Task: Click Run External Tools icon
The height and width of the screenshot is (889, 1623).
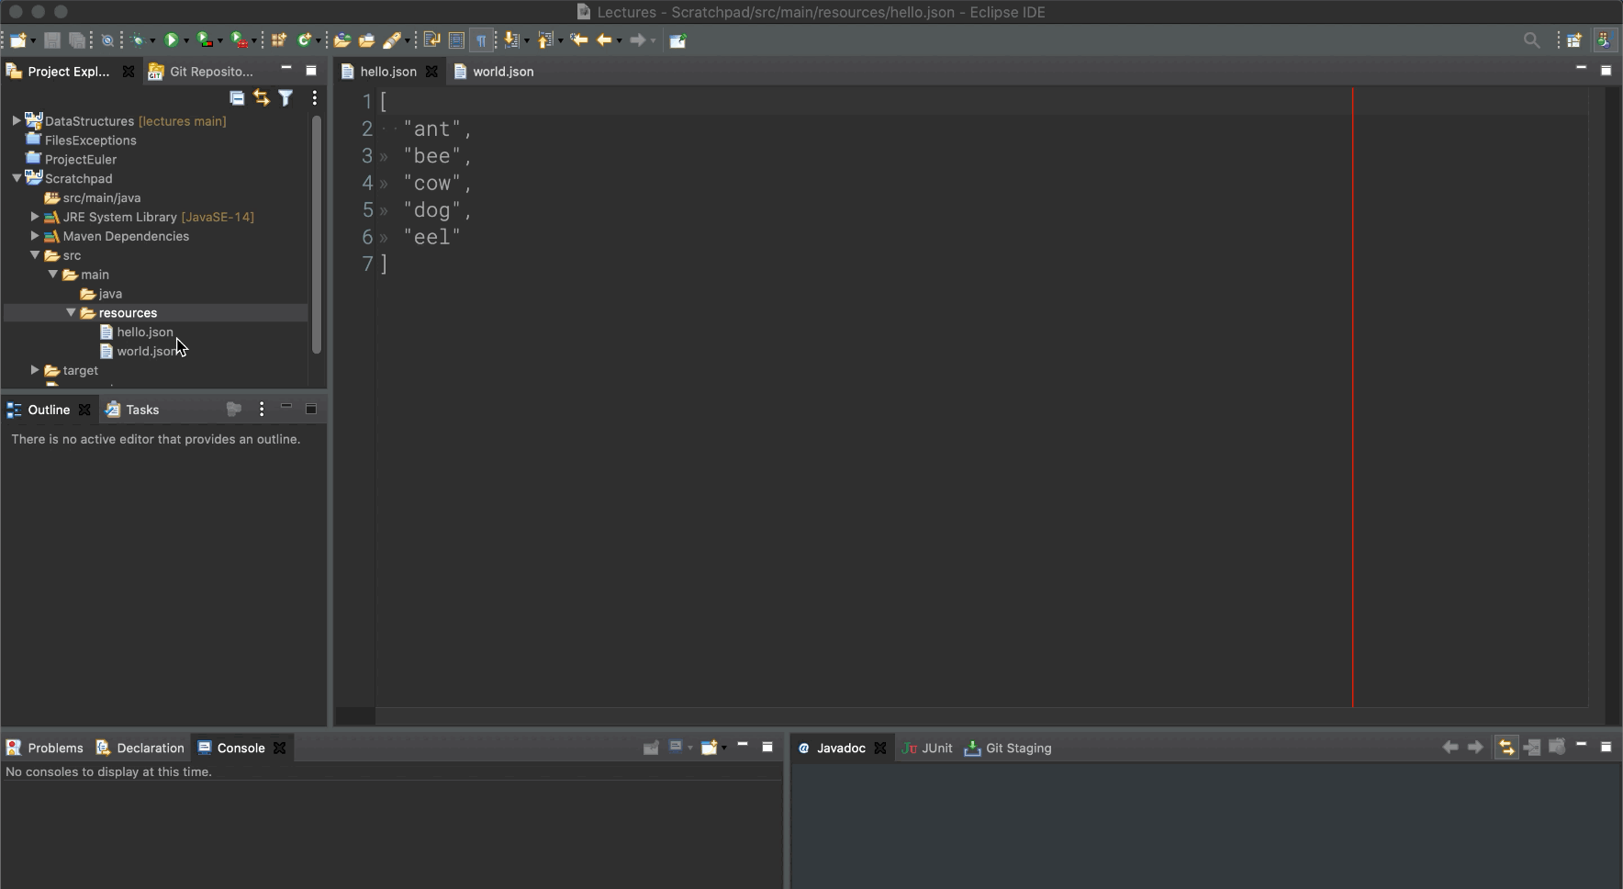Action: (239, 40)
